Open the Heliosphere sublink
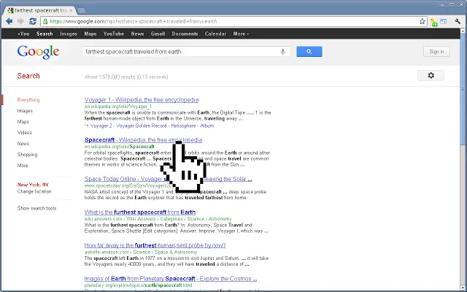Viewport: 467px width, 292px height. click(183, 126)
